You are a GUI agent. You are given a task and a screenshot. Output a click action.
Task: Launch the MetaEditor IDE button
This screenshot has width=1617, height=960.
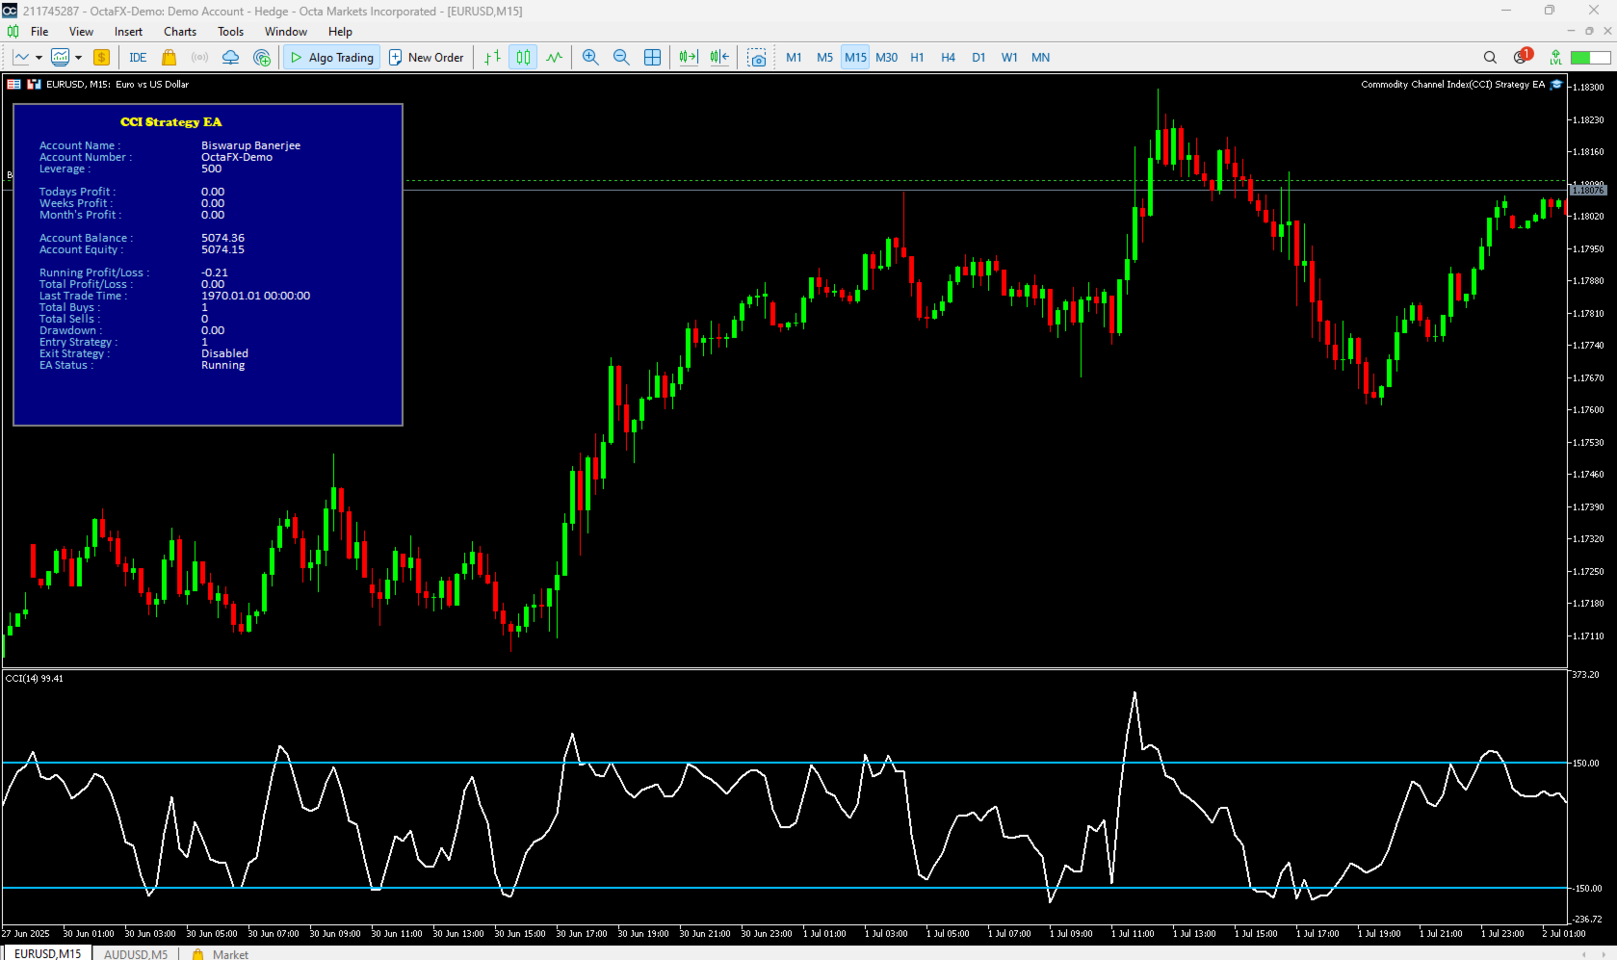click(138, 57)
